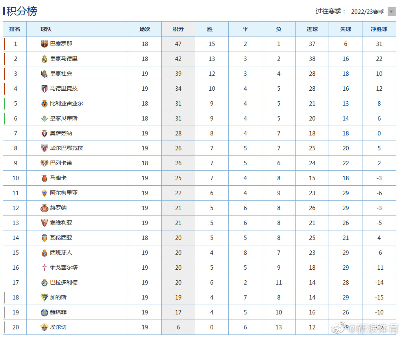Click the 净胜球 column header
Image resolution: width=403 pixels, height=338 pixels.
pyautogui.click(x=379, y=29)
